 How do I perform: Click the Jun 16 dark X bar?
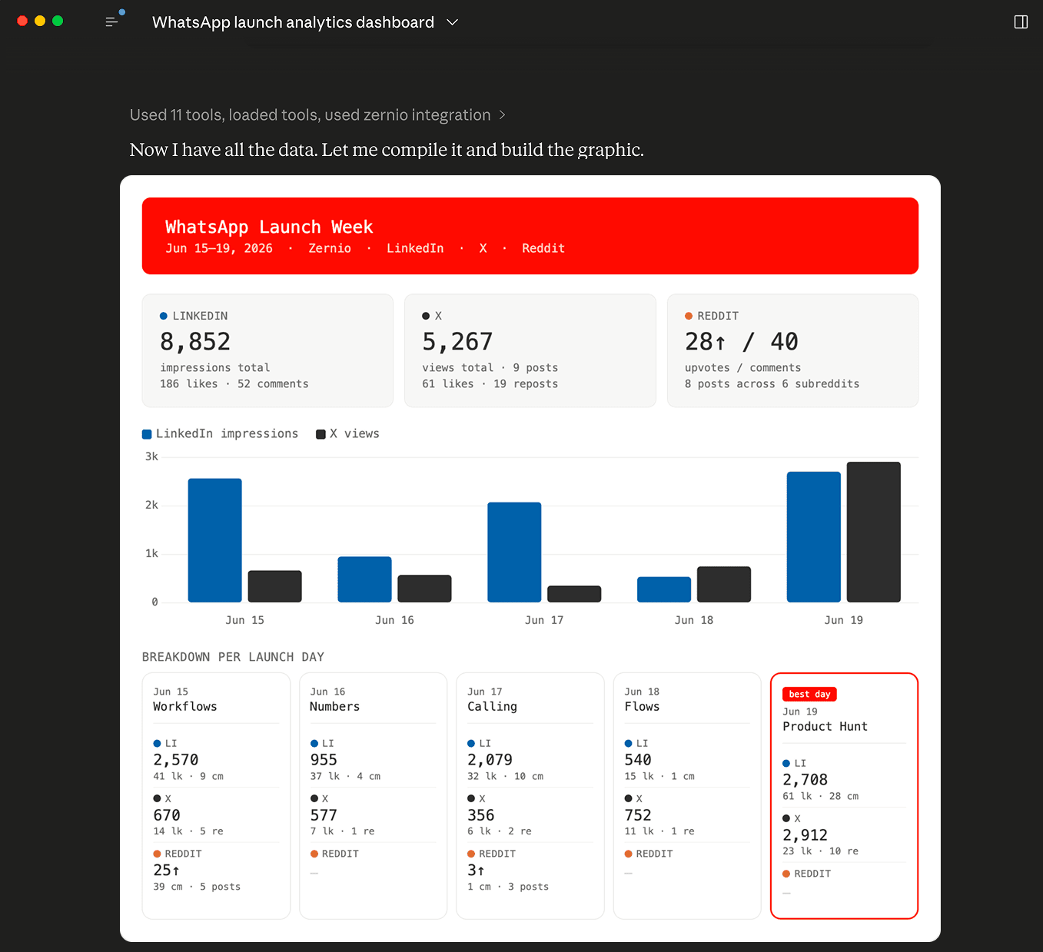pos(424,589)
